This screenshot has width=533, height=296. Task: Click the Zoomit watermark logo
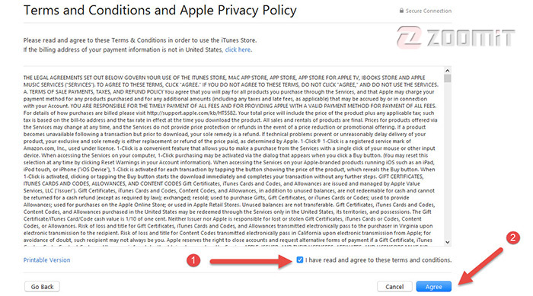click(455, 37)
